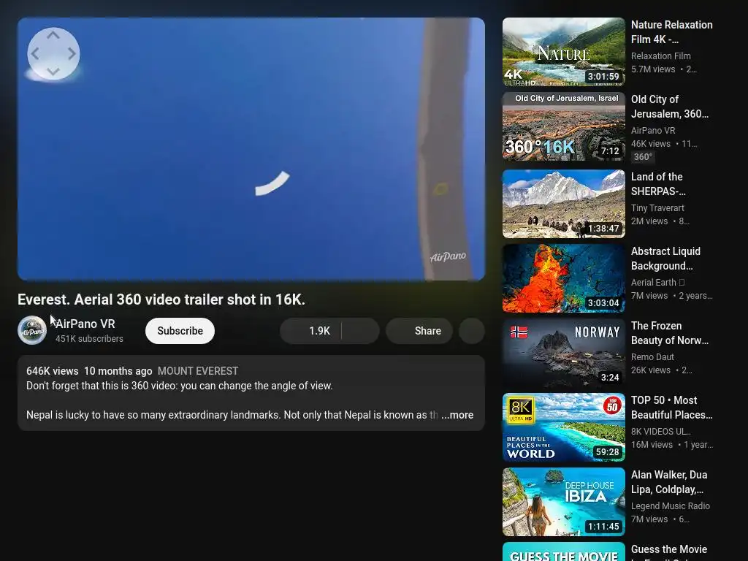Open AirPano VR channel avatar
The width and height of the screenshot is (748, 561).
[x=32, y=330]
